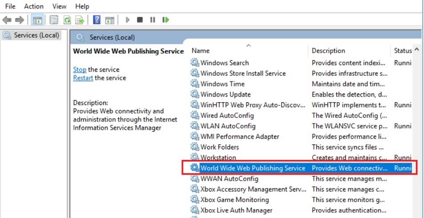424x218 pixels.
Task: Click the gear icon beside WLAN AutoConfig
Action: [x=195, y=125]
